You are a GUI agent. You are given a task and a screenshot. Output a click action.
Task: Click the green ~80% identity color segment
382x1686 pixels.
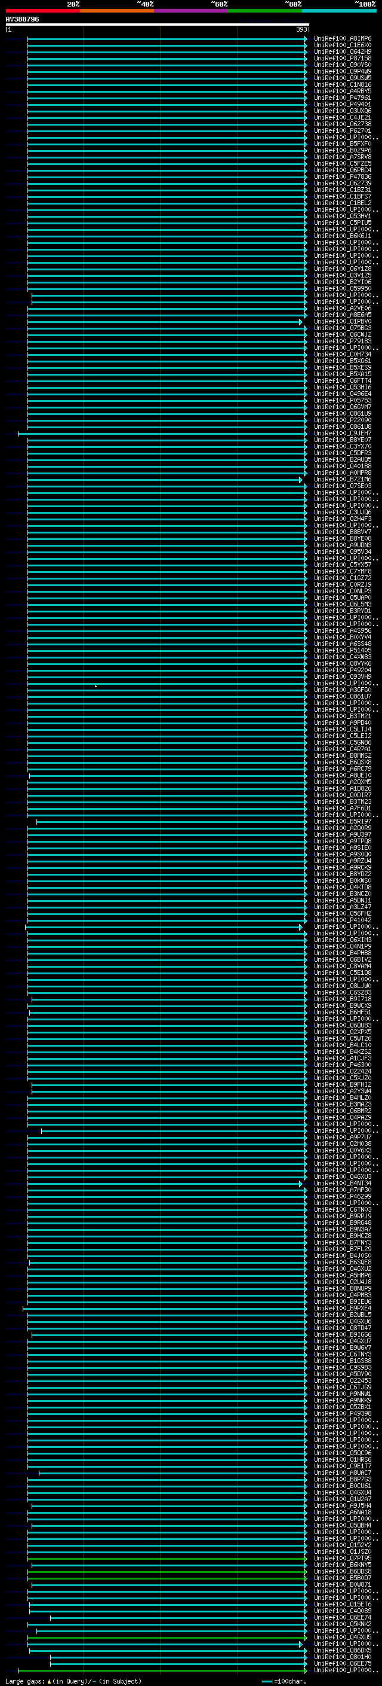(265, 11)
